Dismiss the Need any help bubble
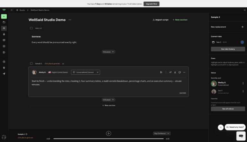The width and height of the screenshot is (247, 142). click(221, 127)
